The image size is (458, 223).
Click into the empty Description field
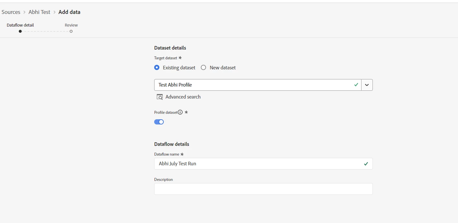click(x=263, y=189)
